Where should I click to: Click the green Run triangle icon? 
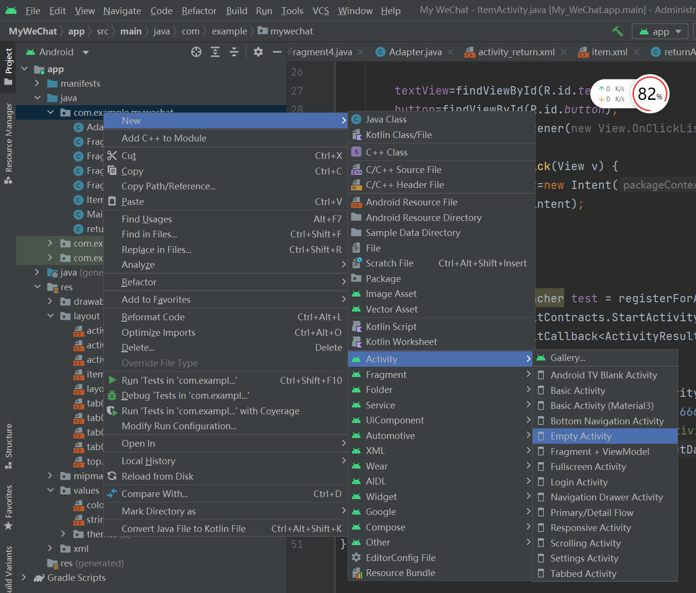(112, 380)
